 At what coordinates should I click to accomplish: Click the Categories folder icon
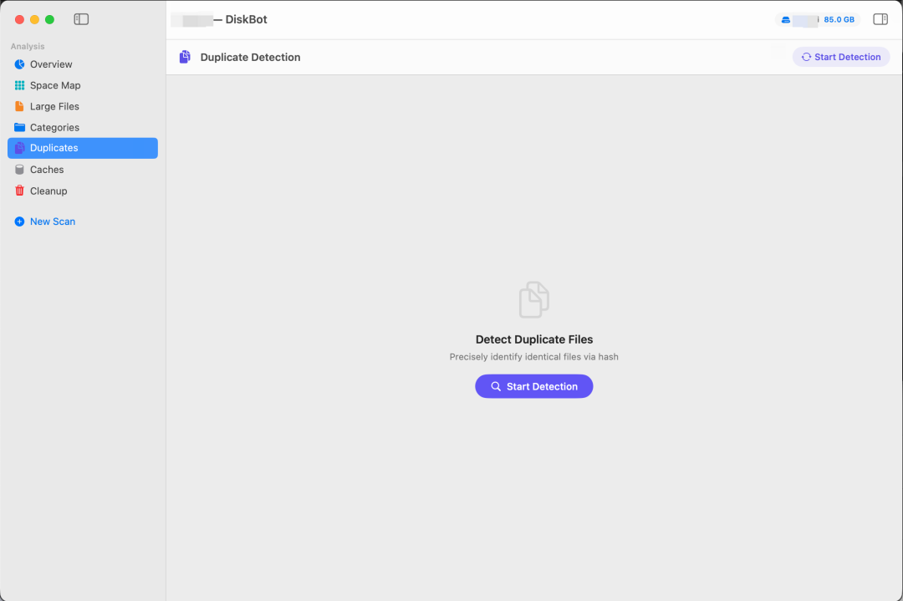19,127
